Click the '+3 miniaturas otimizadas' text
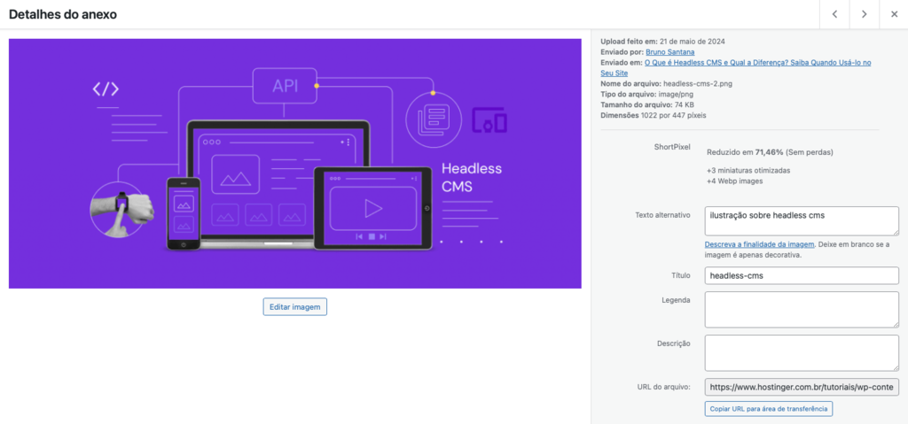 click(748, 171)
